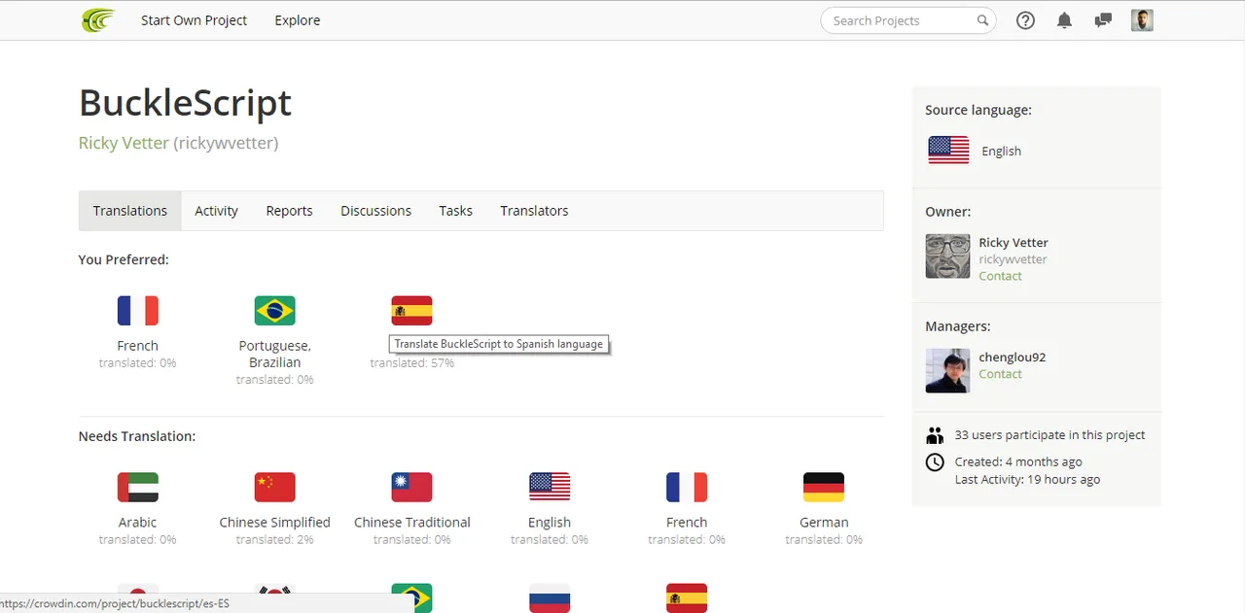Click Start Own Project in top bar
This screenshot has width=1245, height=613.
[195, 20]
